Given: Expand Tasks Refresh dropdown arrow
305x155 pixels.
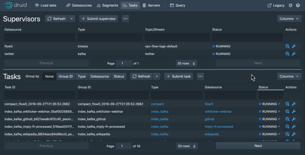Looking at the screenshot, I should (157, 76).
